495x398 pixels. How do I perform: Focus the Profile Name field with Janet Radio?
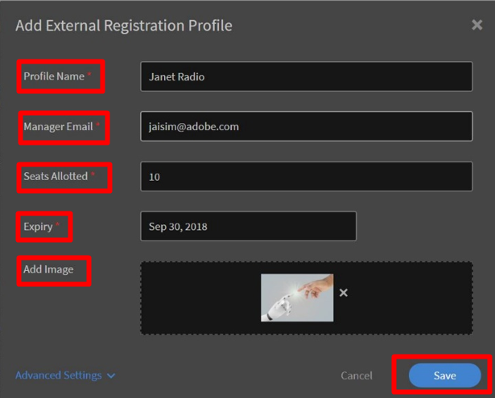click(306, 76)
